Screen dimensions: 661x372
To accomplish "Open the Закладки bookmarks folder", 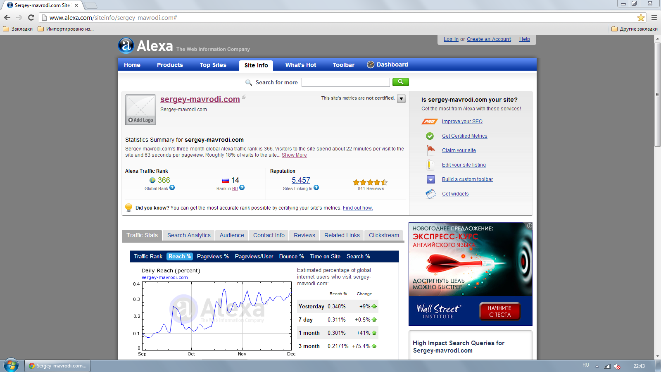I will pyautogui.click(x=18, y=29).
